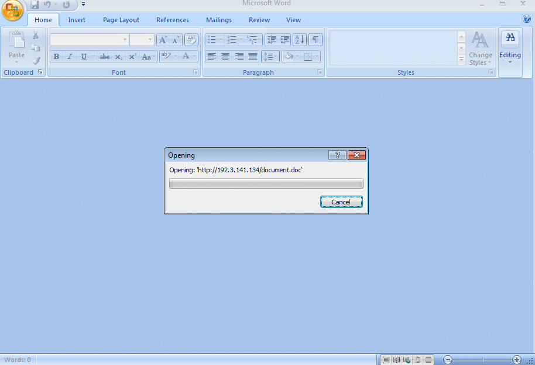Screen dimensions: 535x365
Task: Open the Change Styles menu
Action: (x=481, y=48)
